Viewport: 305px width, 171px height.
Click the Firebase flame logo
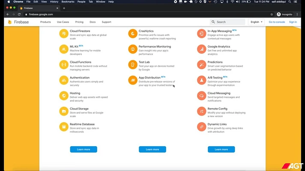(10, 22)
